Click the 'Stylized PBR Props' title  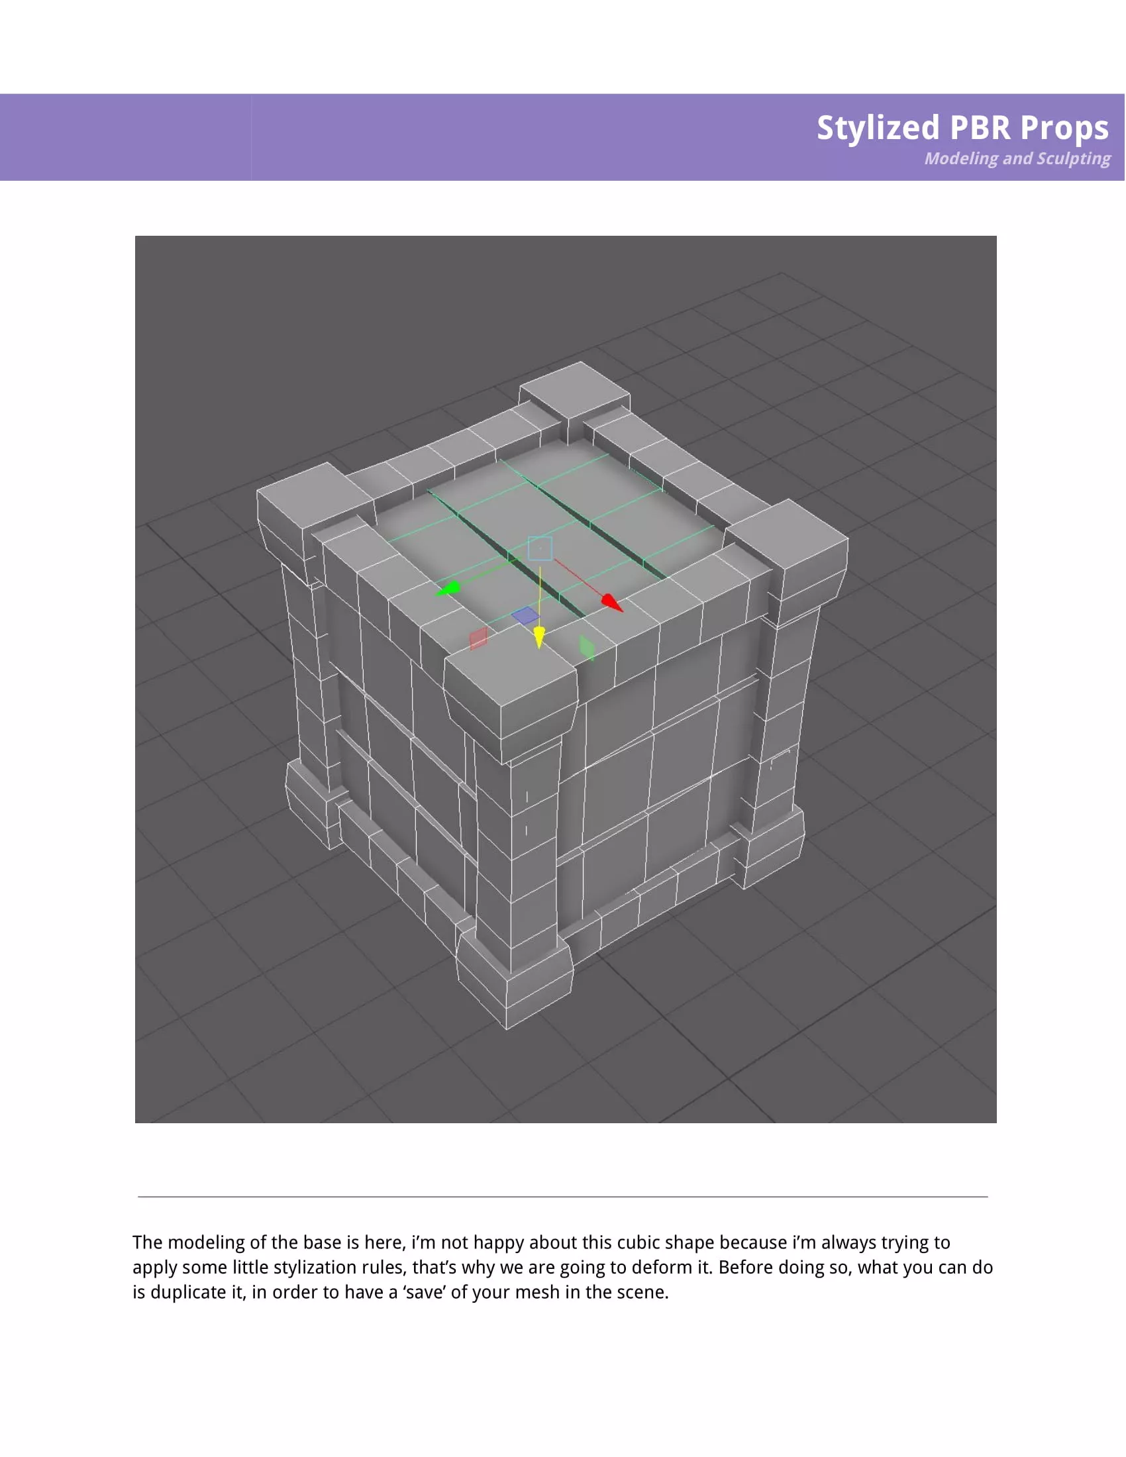pos(962,127)
